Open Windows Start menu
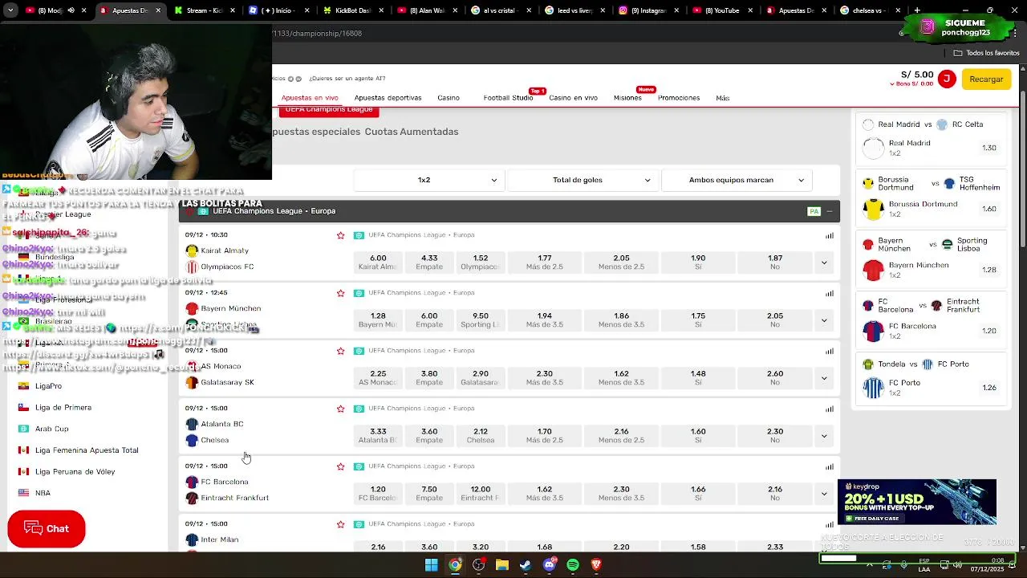 (x=432, y=565)
